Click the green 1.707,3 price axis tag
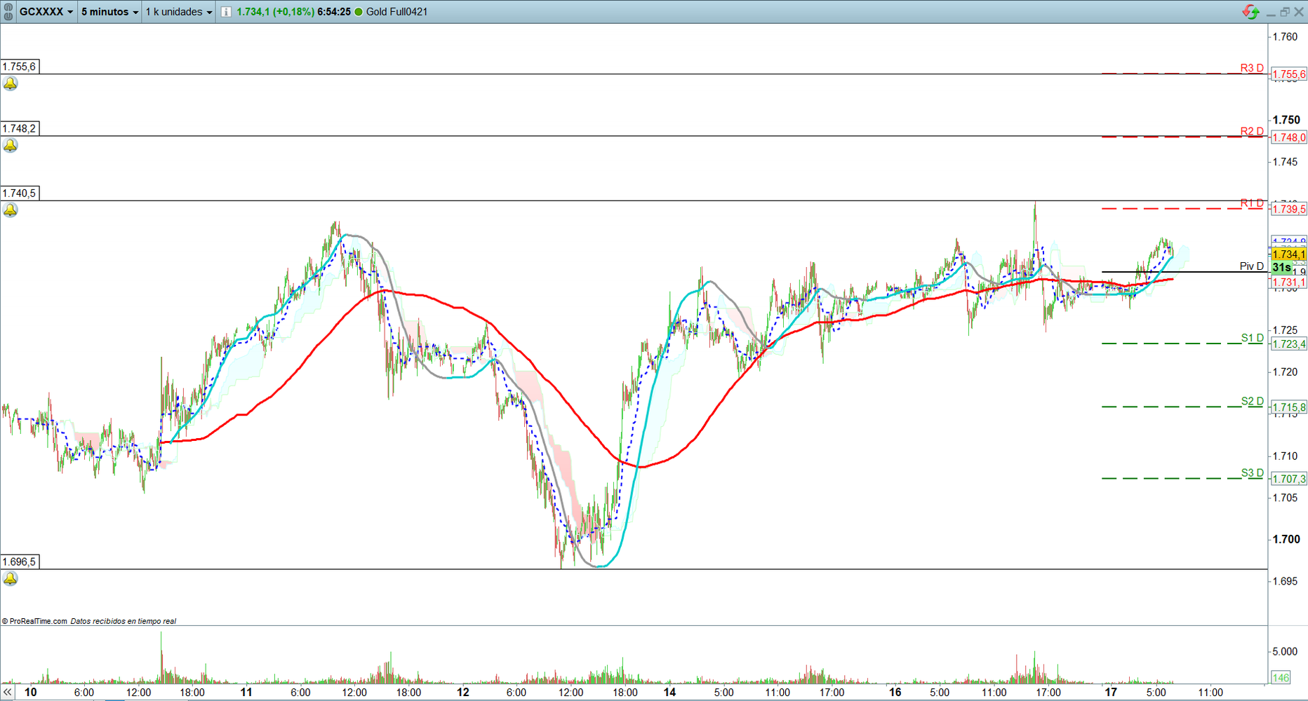Screen dimensions: 1308x701 1289,478
